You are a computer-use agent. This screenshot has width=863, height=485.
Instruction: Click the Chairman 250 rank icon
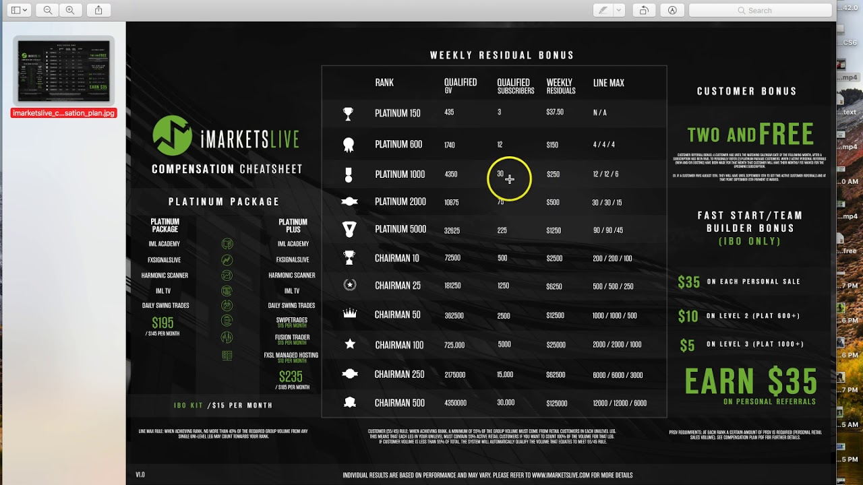(x=349, y=374)
